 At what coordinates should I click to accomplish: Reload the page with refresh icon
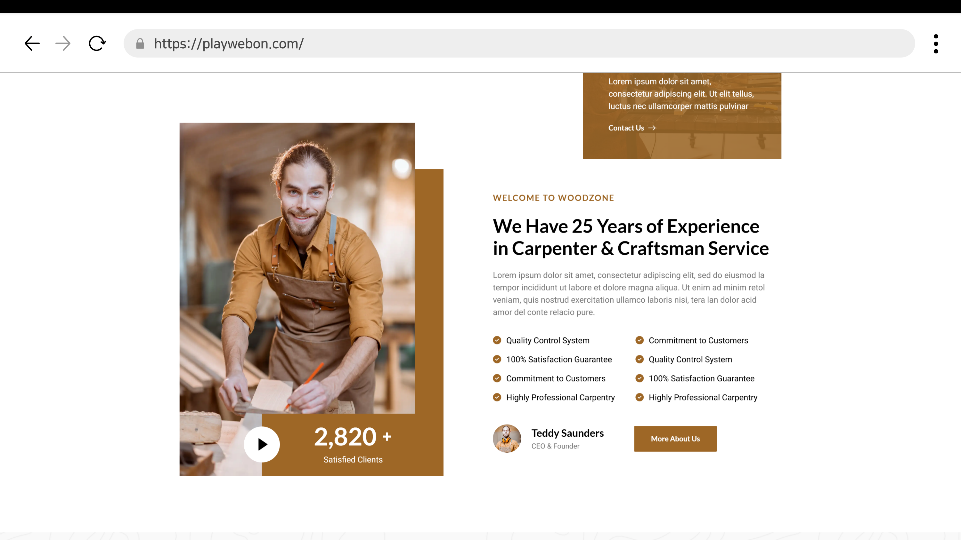[x=97, y=44]
